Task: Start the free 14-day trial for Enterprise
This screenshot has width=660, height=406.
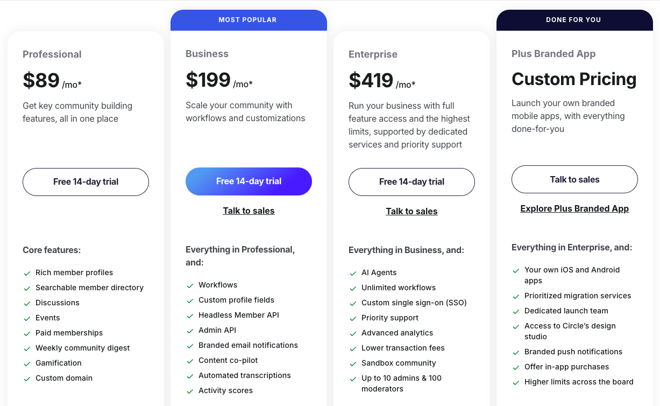Action: click(411, 182)
